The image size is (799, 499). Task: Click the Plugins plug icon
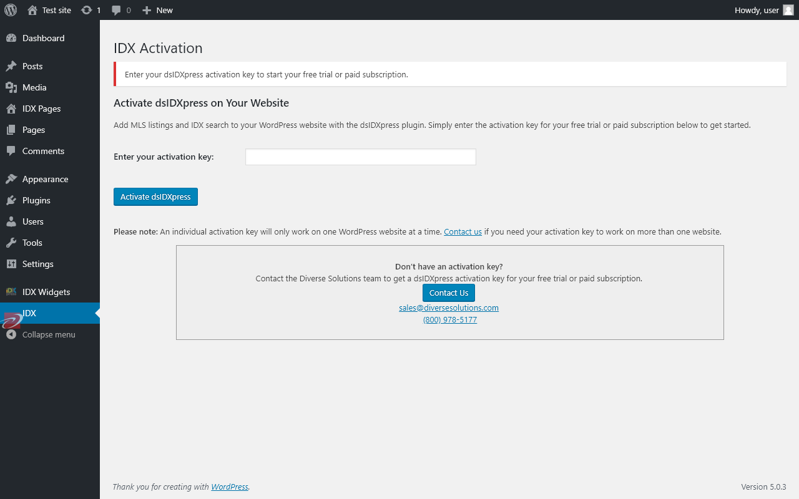tap(11, 200)
